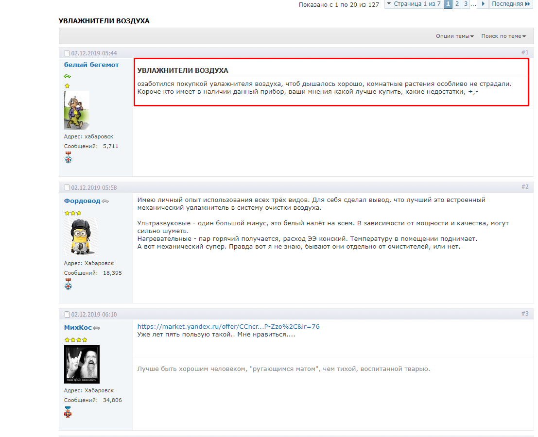Open the Опции темы dropdown
The image size is (538, 437).
pyautogui.click(x=454, y=36)
